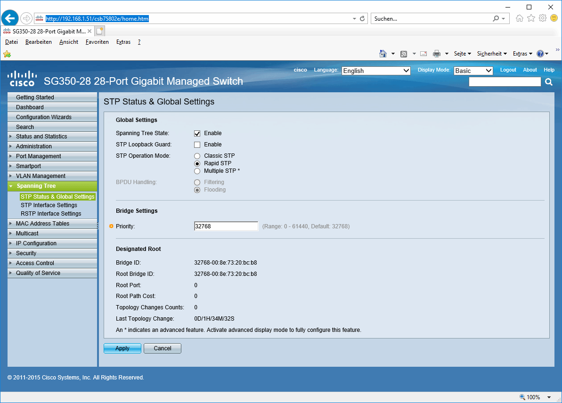Select the STP Interface Settings sidebar item
The image size is (562, 403).
coord(49,205)
